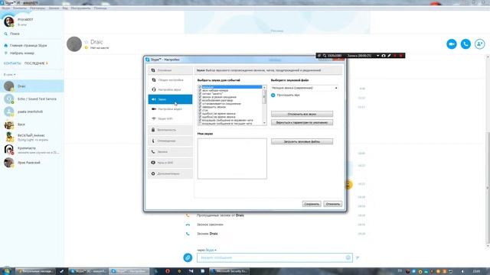Screen dimensions: 490x275
Task: Click the Отключить все звуки button
Action: pyautogui.click(x=302, y=114)
